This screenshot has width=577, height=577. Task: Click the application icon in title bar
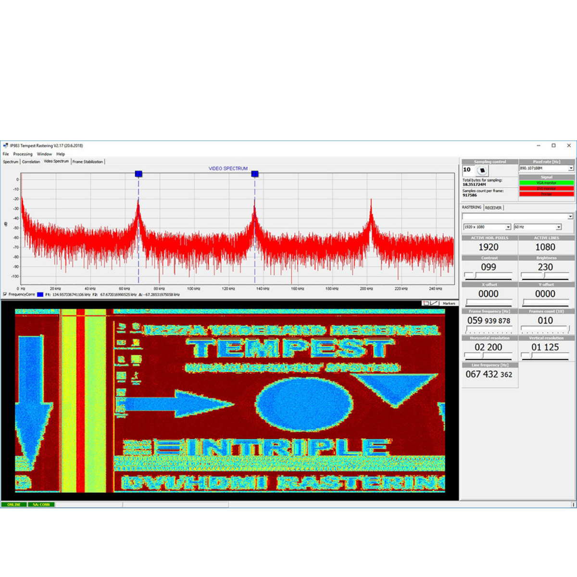[x=6, y=145]
